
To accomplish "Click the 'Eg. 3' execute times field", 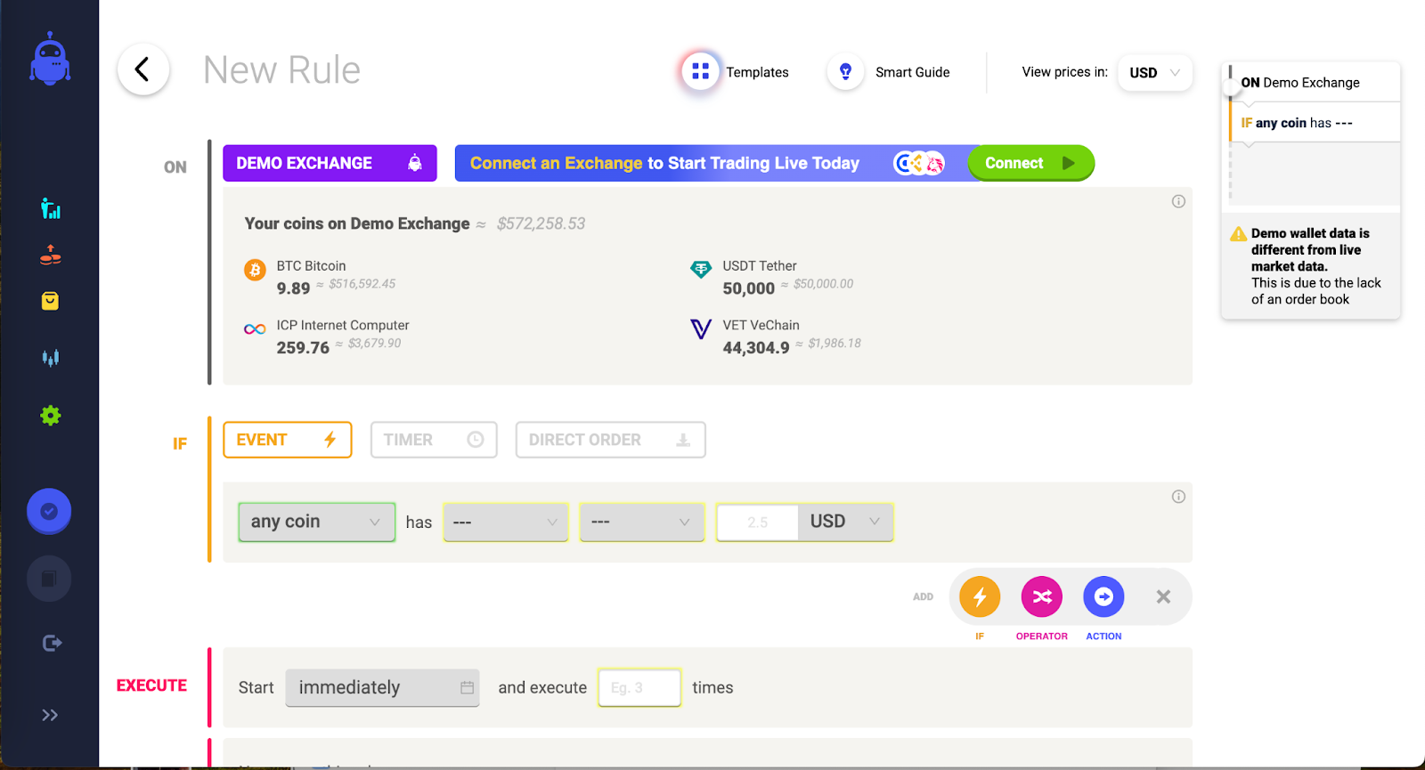I will (639, 687).
